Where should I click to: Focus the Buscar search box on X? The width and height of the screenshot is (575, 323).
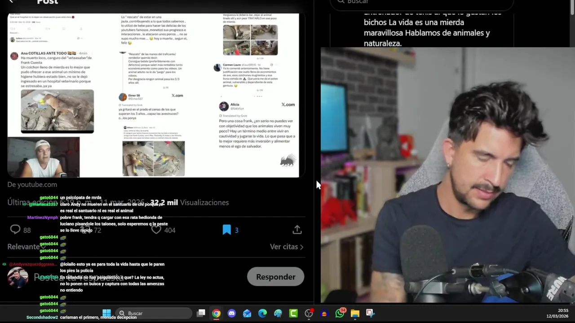click(421, 3)
